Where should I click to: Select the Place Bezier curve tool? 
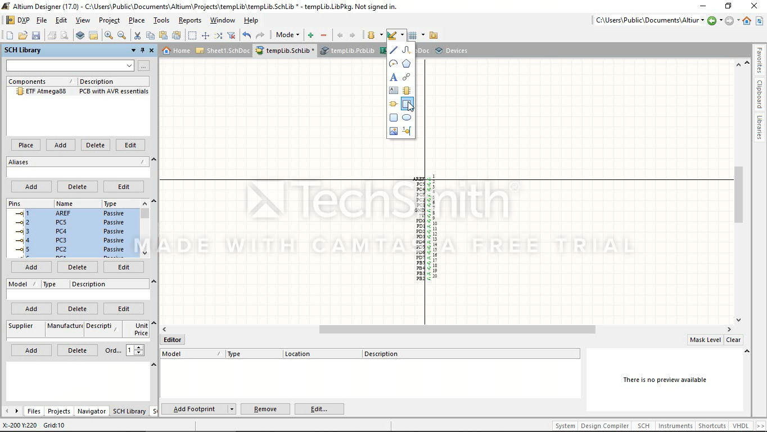pos(407,50)
